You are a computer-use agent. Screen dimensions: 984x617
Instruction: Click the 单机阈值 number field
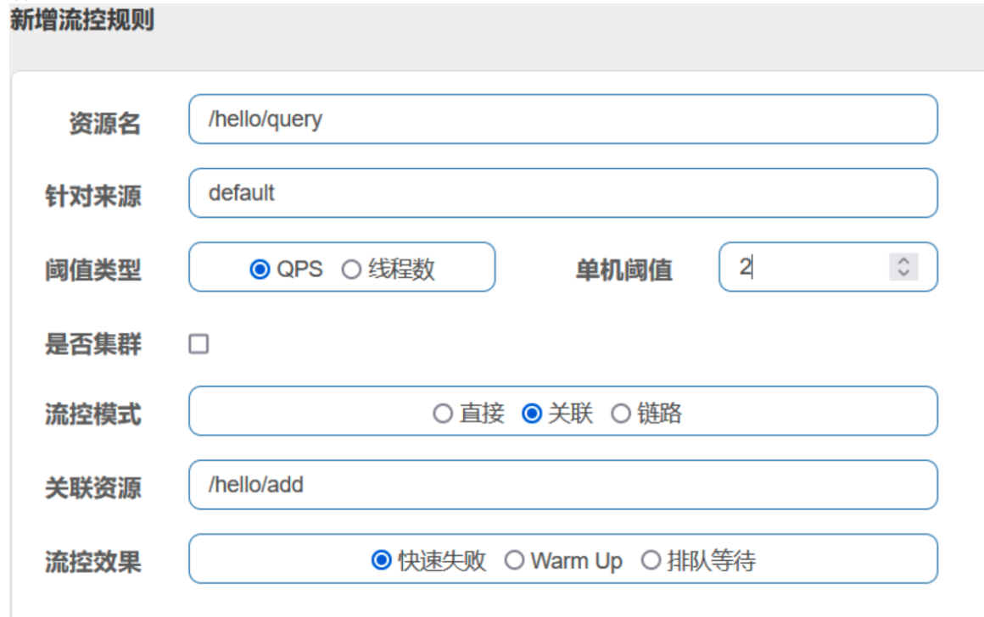(x=828, y=267)
